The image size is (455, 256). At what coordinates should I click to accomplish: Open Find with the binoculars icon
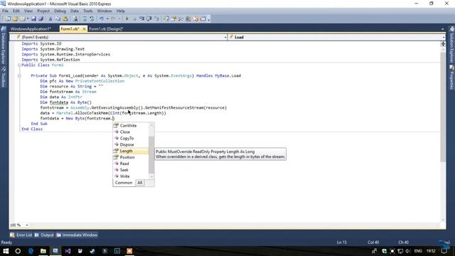[75, 19]
